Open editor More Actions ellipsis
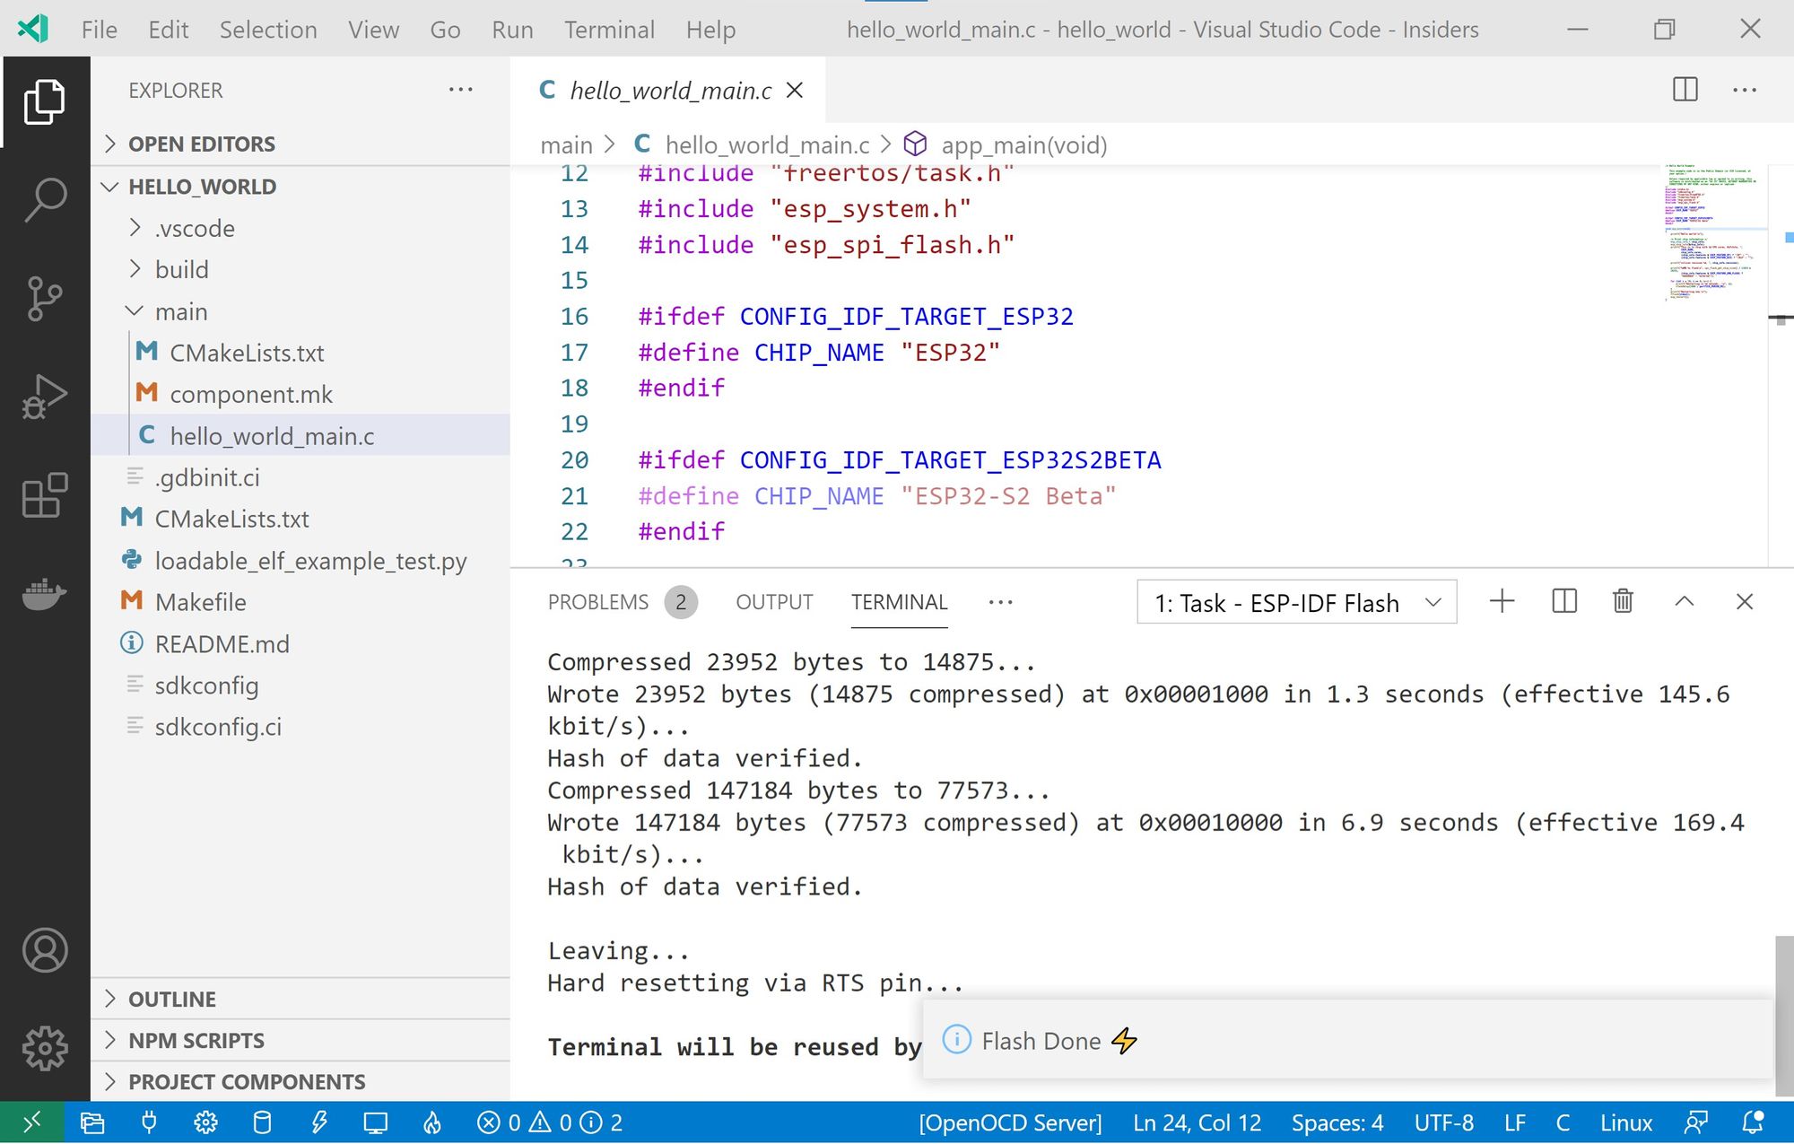 click(x=1745, y=90)
